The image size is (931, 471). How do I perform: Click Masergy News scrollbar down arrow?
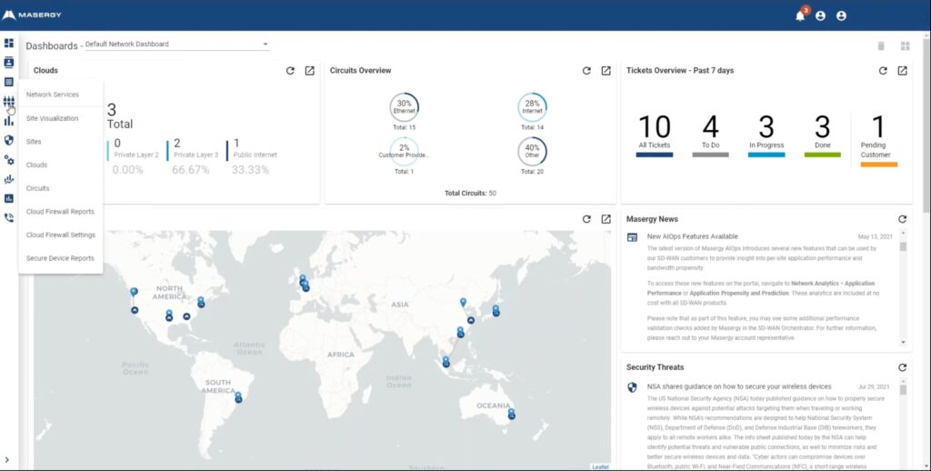coord(903,343)
